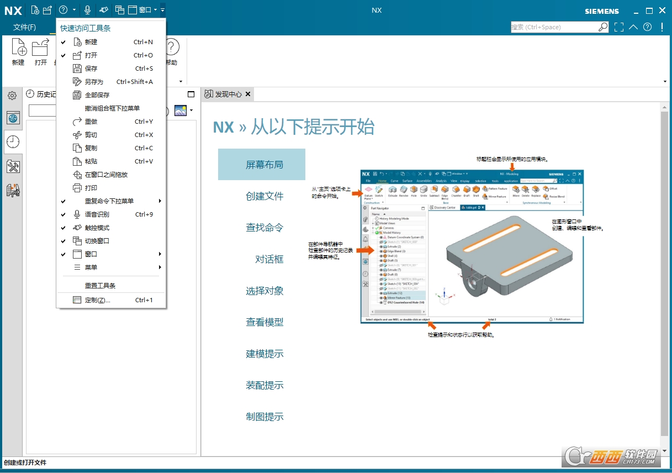Screen dimensions: 672x473
Task: Click the quick access toolbar overflow arrow
Action: tap(163, 10)
